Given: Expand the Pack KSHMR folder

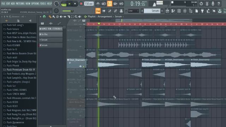Looking at the screenshot, I should point(13,46).
